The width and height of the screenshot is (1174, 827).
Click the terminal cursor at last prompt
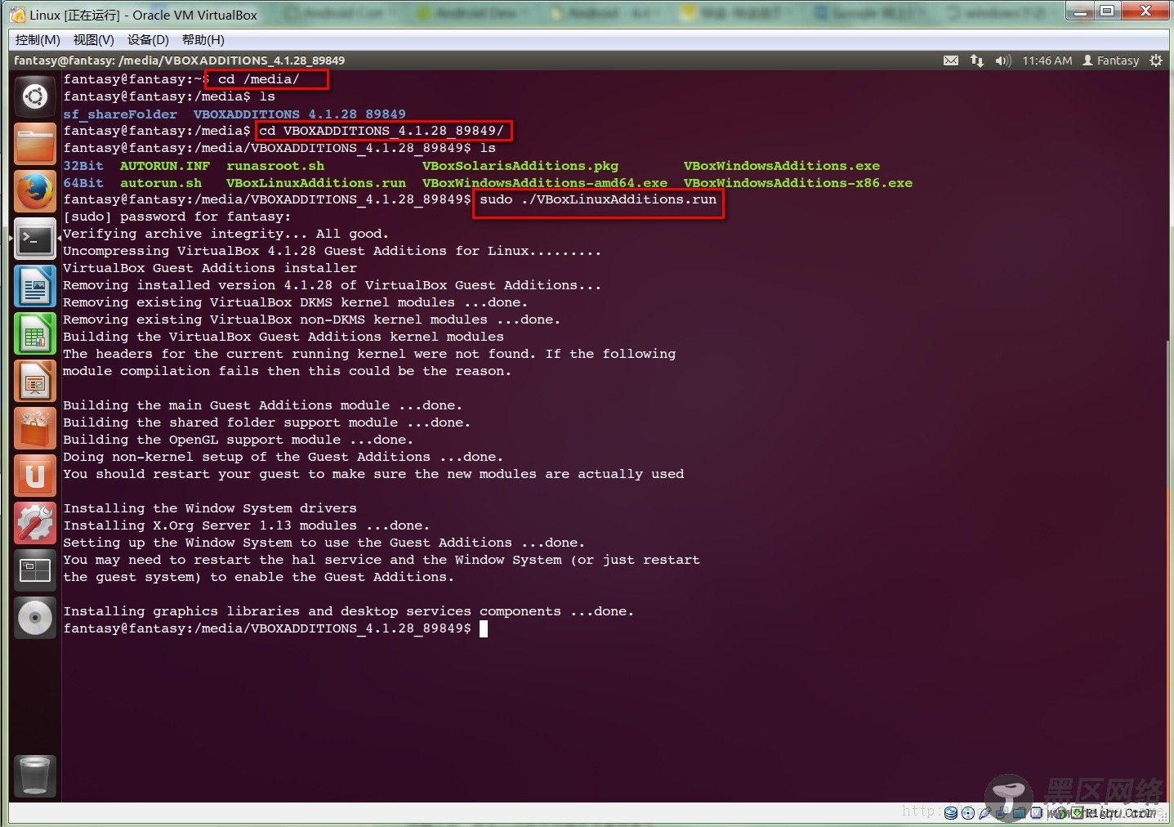pos(484,628)
